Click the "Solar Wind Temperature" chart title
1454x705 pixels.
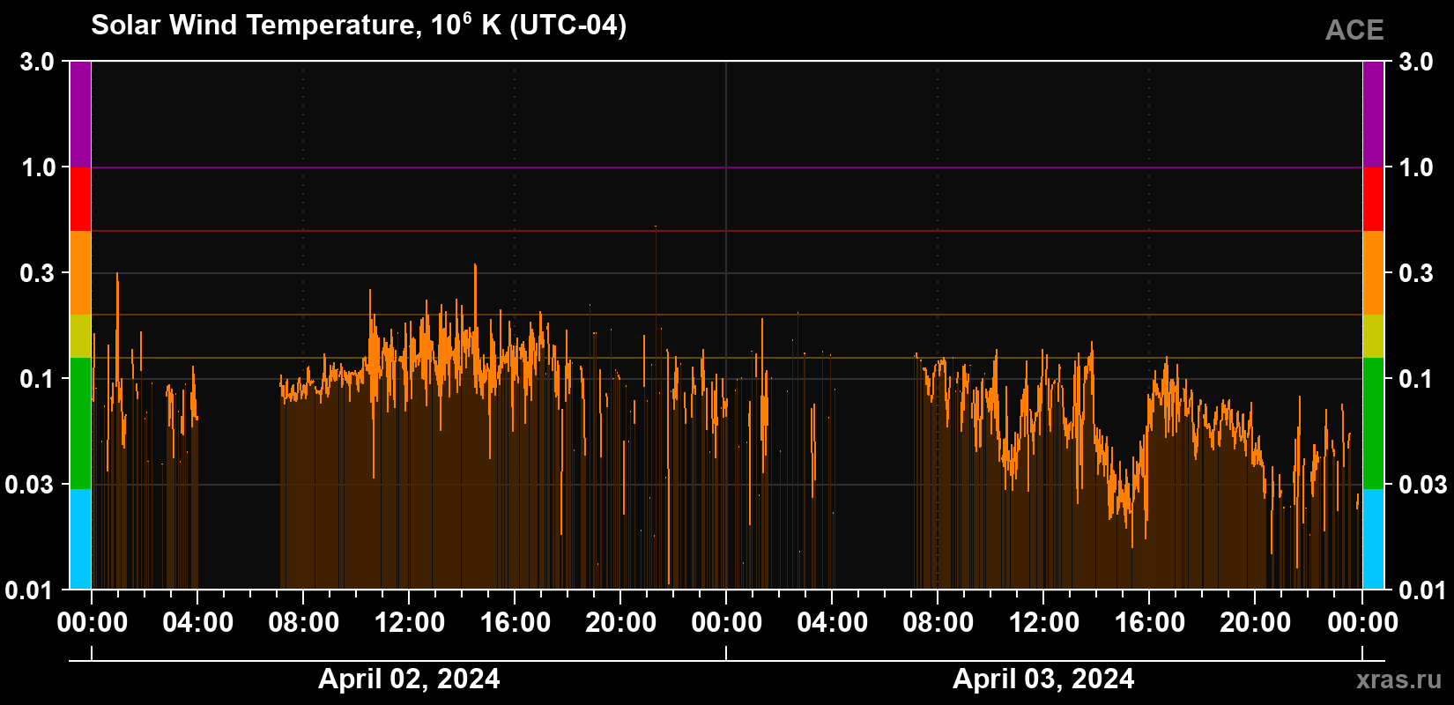pyautogui.click(x=359, y=26)
